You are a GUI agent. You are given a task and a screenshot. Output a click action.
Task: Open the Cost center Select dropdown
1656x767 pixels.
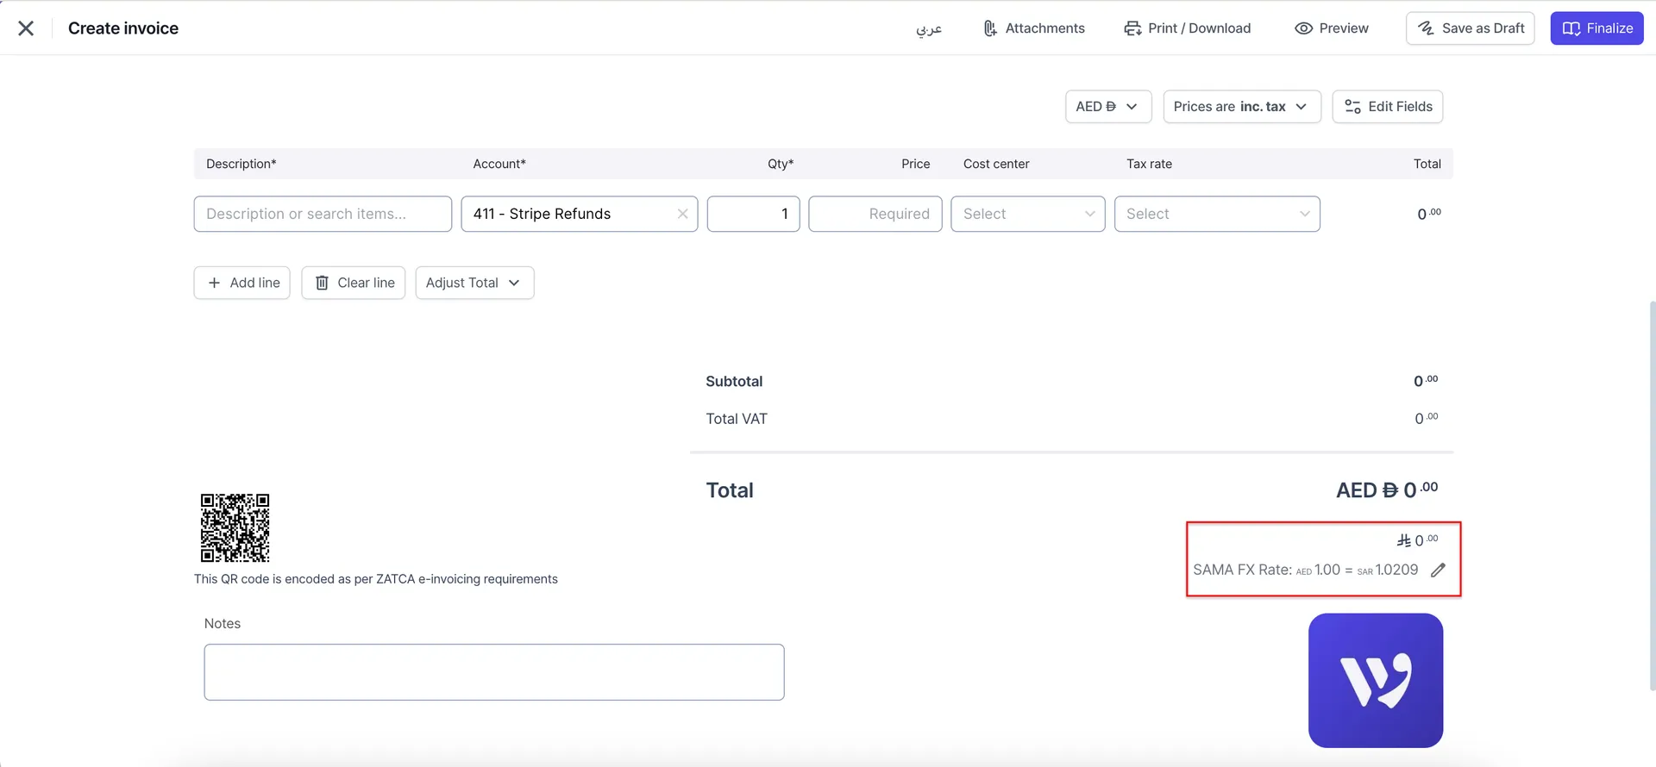click(x=1027, y=214)
